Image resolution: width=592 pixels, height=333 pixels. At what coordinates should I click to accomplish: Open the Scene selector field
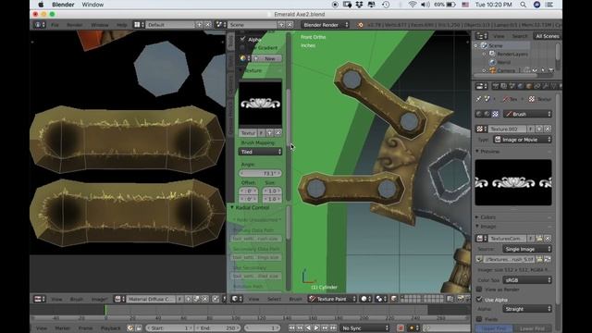[253, 25]
